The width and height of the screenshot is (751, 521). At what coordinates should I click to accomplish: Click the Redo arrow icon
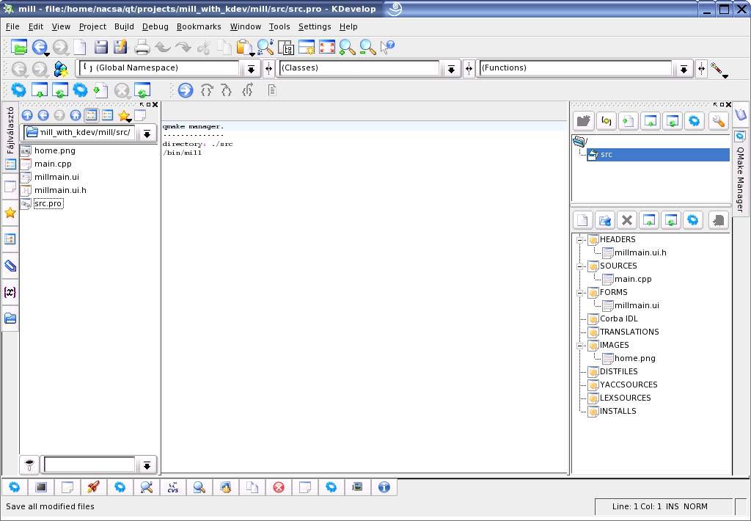[x=183, y=47]
